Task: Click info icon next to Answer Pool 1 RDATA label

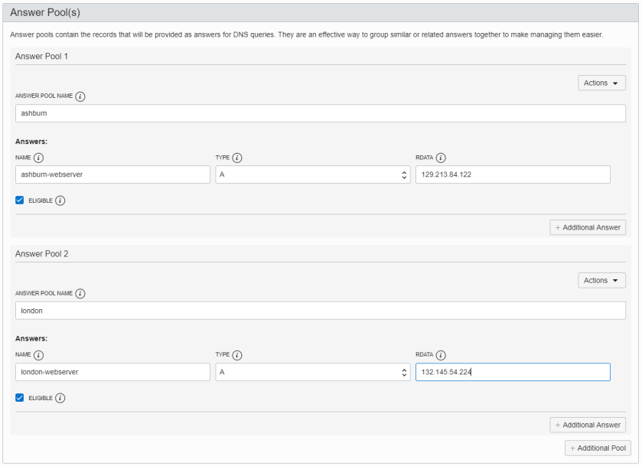Action: click(442, 158)
